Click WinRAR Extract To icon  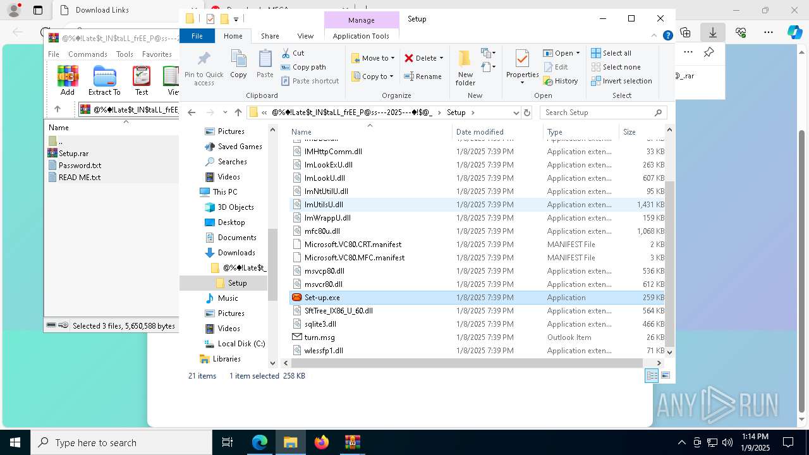click(104, 81)
